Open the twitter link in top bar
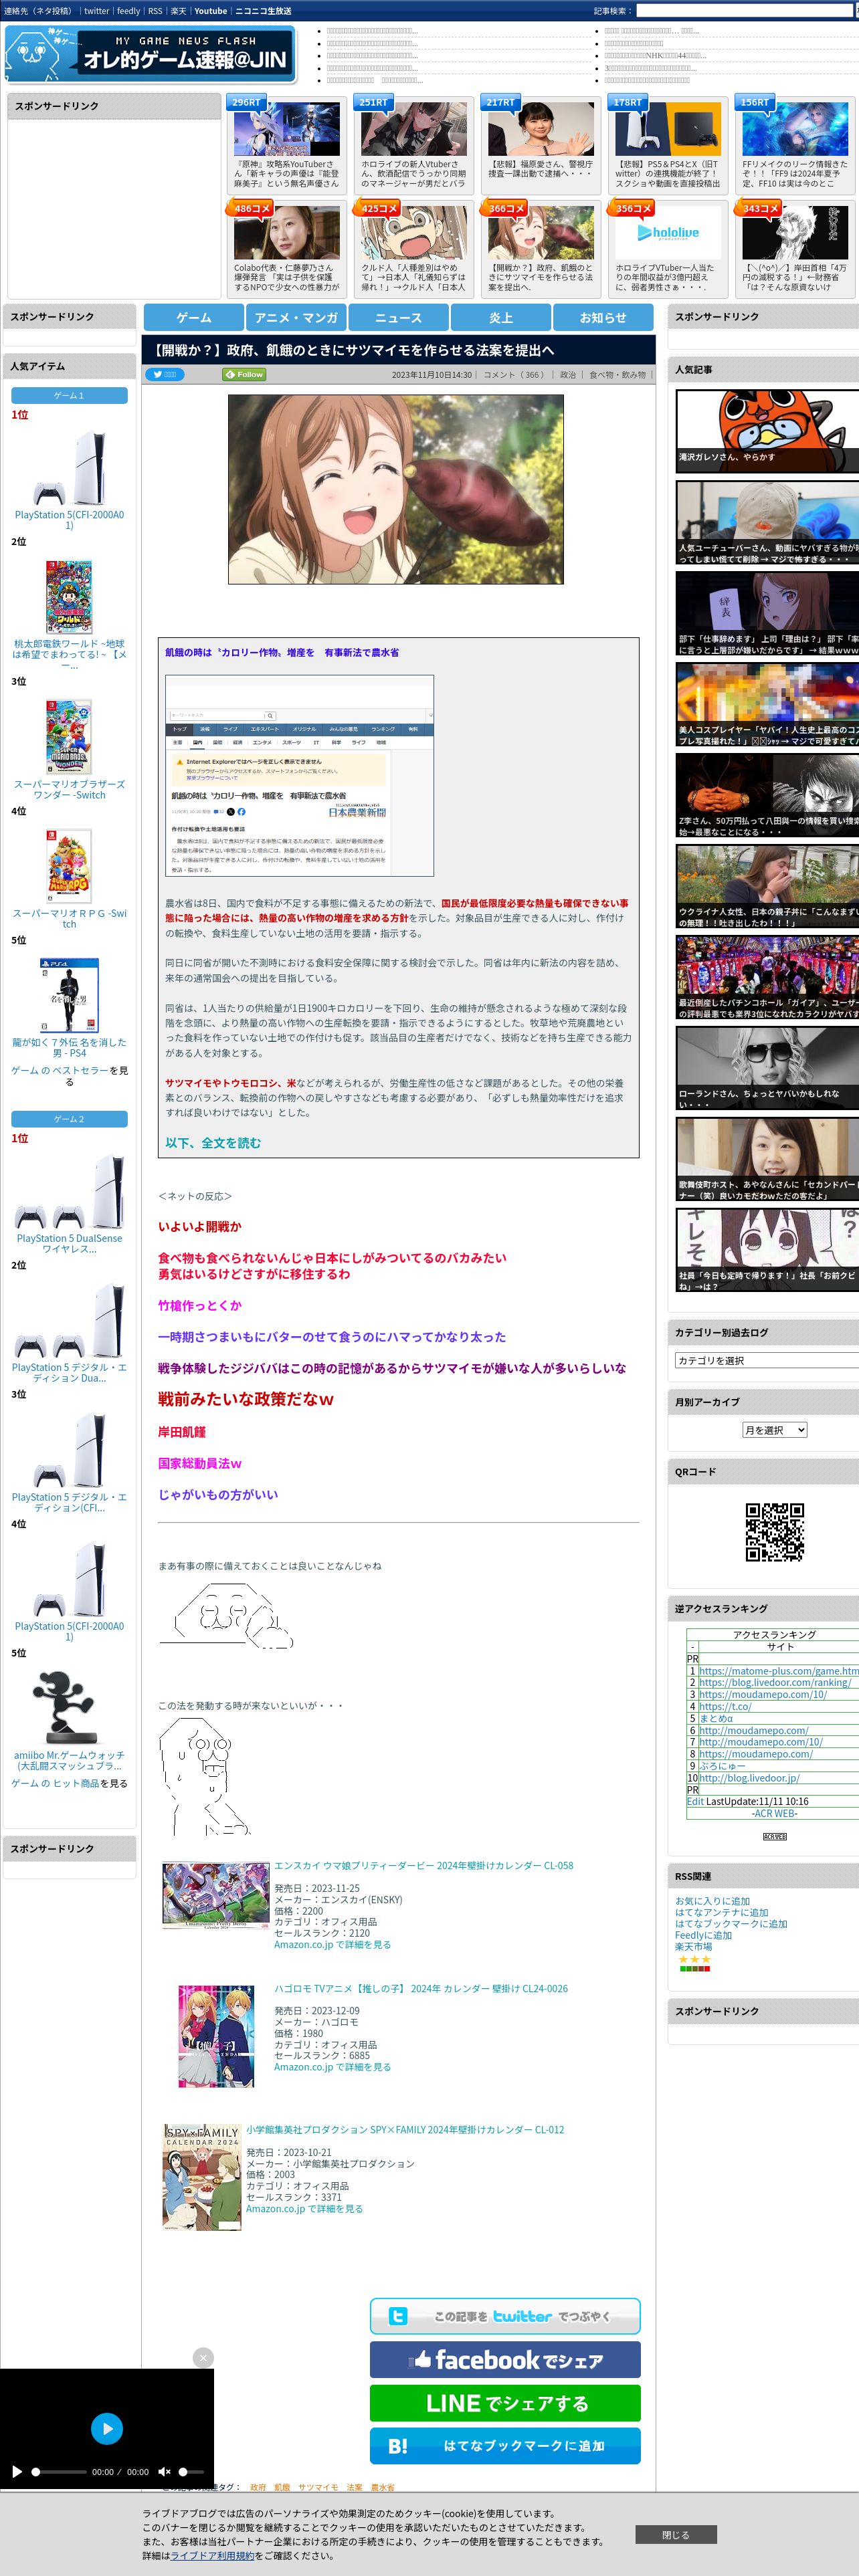Screen dimensions: 859x2576 coord(96,11)
